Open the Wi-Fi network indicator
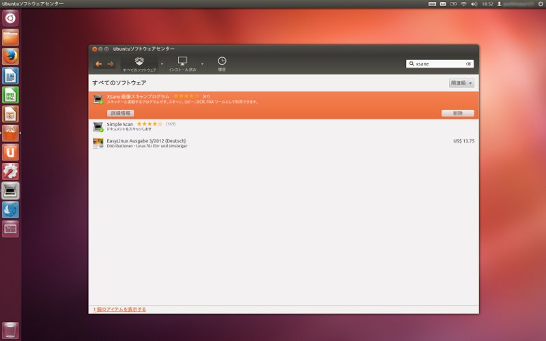546x341 pixels. 463,4
